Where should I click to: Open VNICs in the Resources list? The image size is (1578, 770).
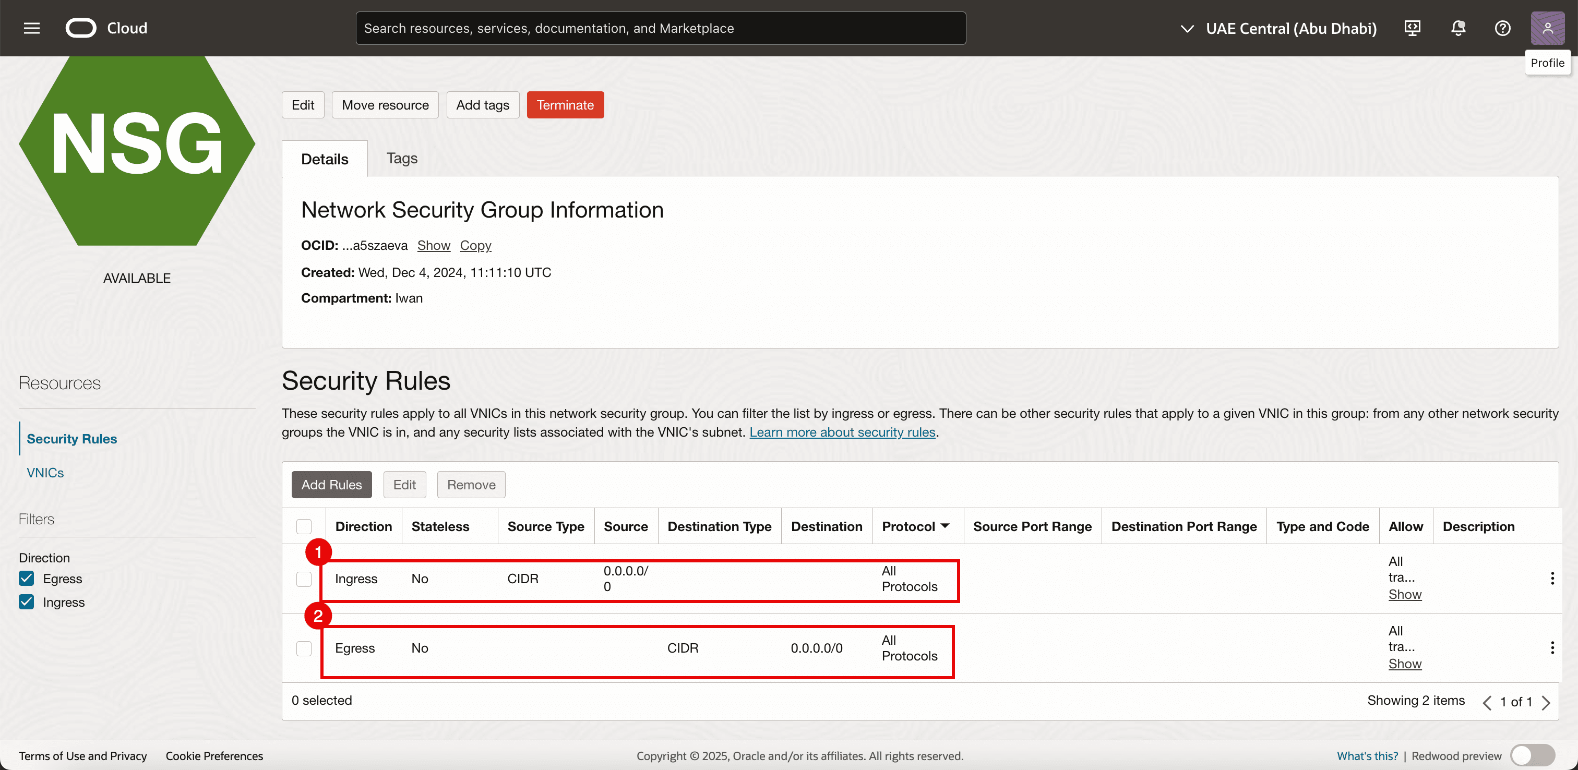pyautogui.click(x=45, y=472)
